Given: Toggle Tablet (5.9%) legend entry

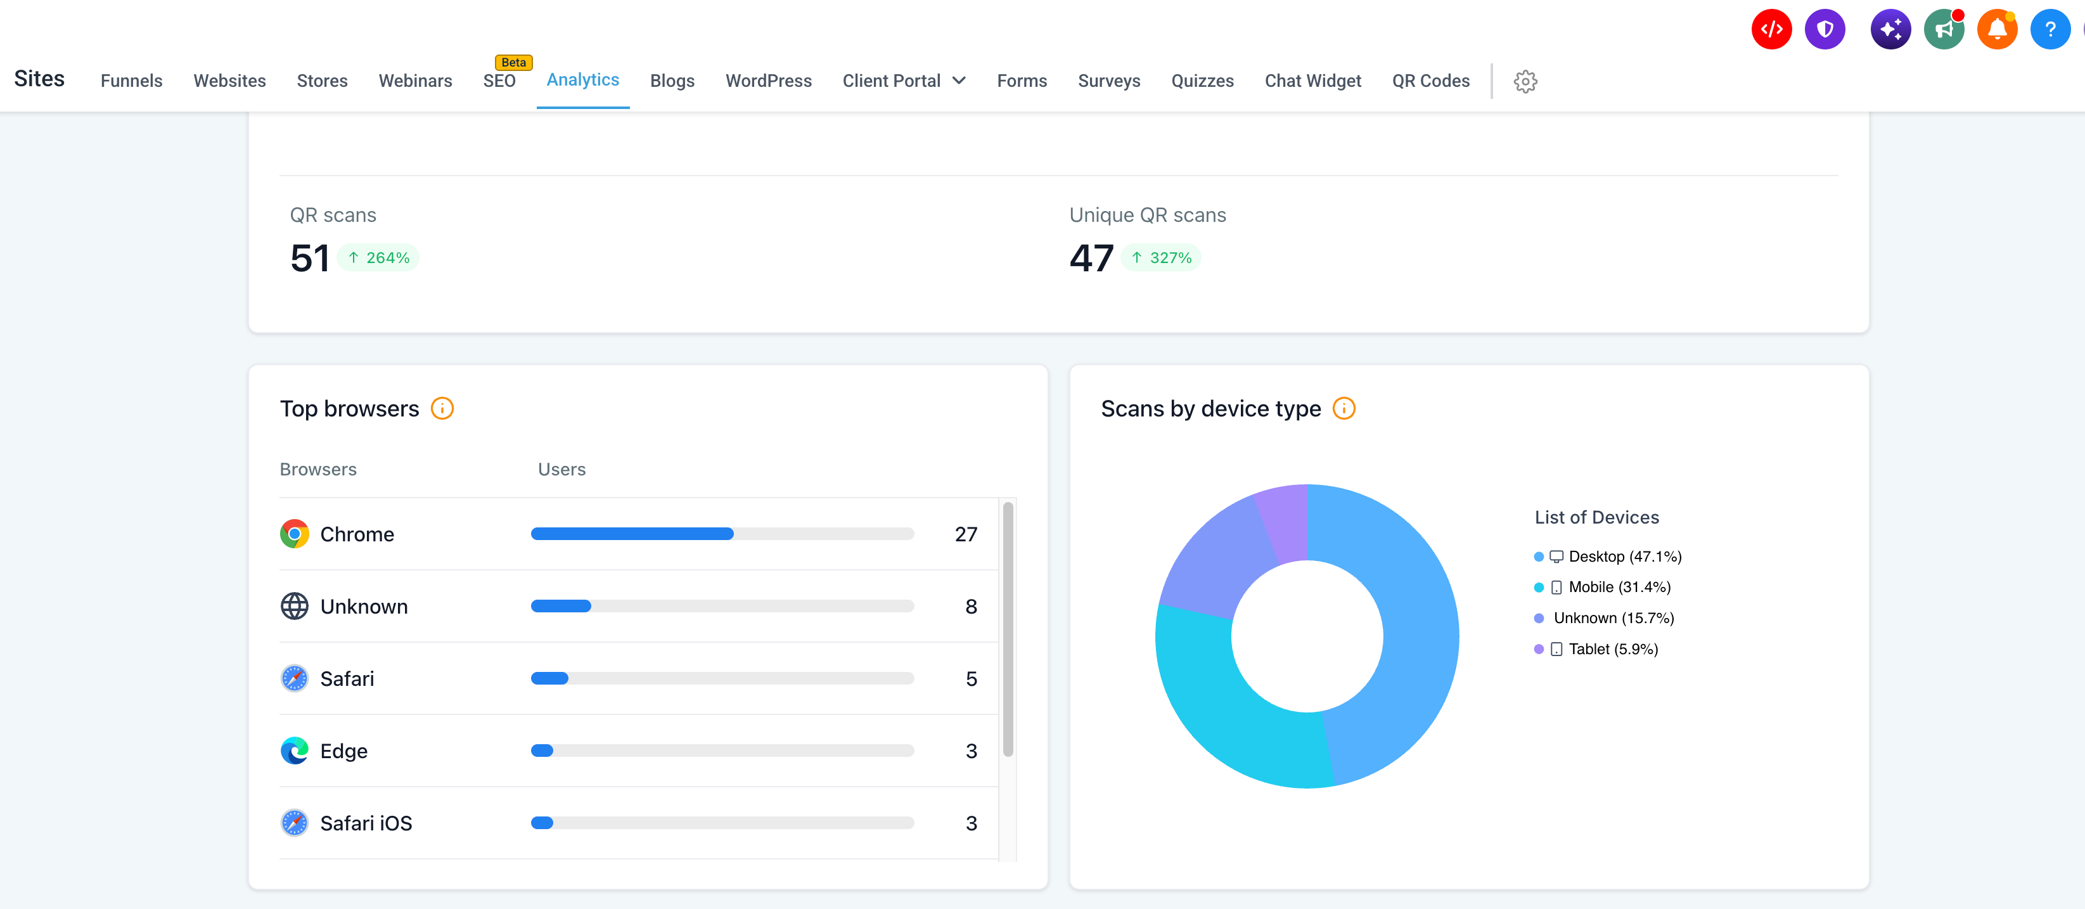Looking at the screenshot, I should pos(1596,649).
